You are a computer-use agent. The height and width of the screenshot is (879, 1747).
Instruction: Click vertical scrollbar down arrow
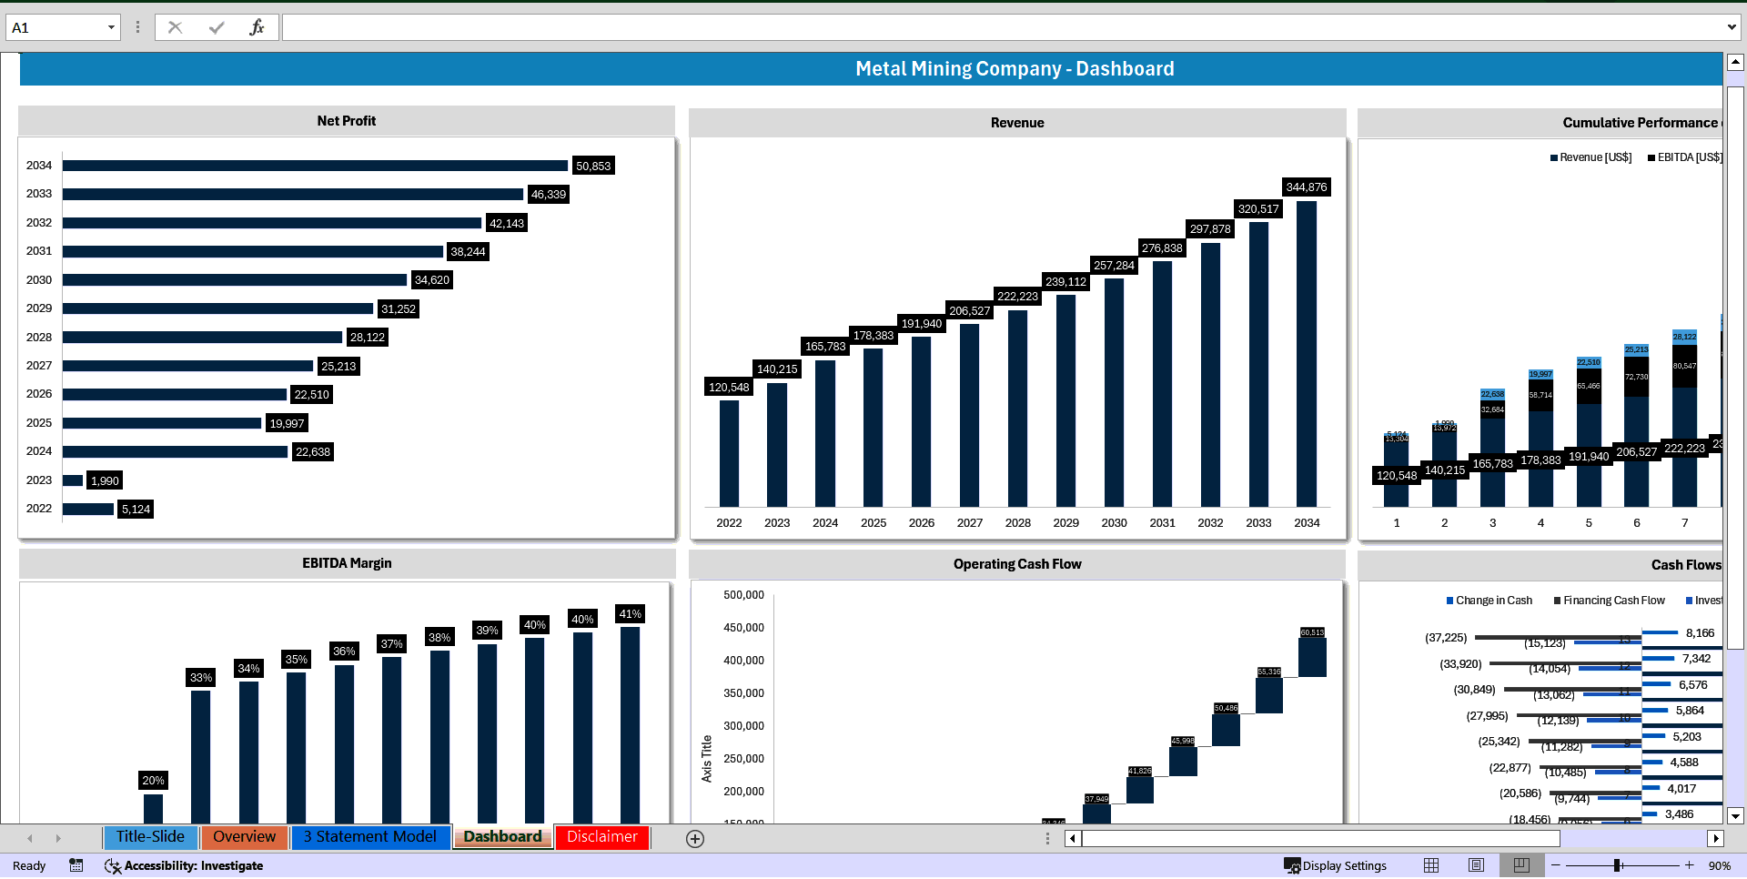(x=1735, y=816)
